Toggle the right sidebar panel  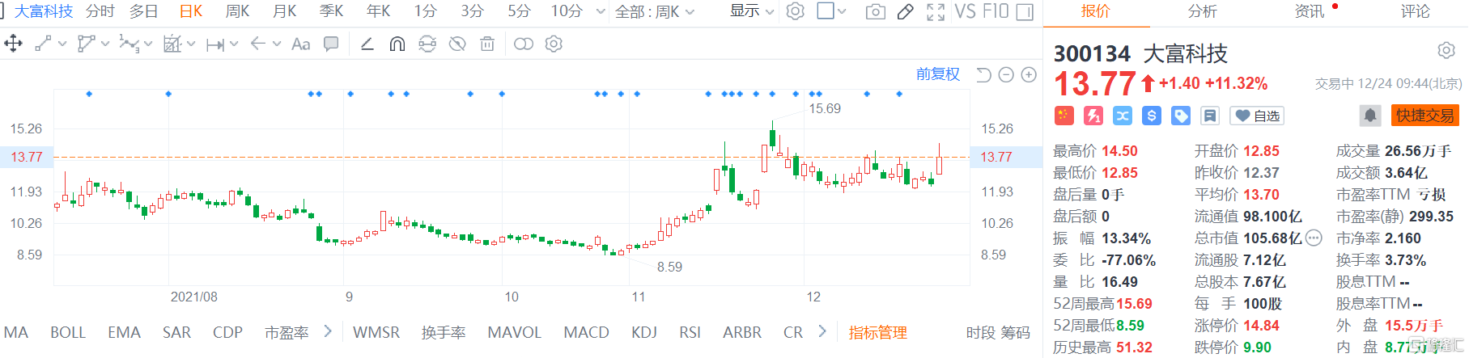point(1025,11)
